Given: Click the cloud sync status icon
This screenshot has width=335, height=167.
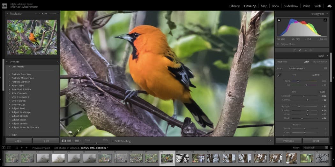Looking at the screenshot, I should pos(329,6).
